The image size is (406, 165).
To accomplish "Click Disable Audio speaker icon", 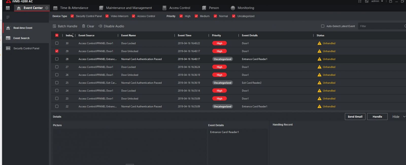I will click(100, 26).
